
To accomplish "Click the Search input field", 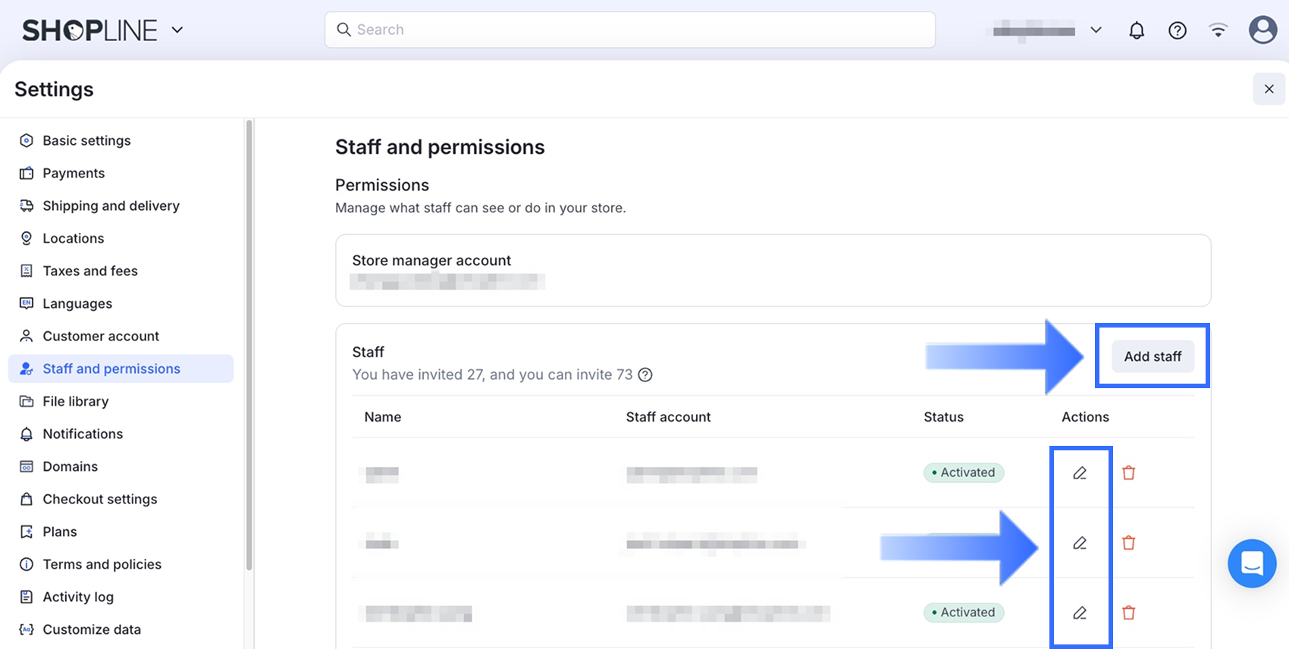I will [629, 30].
